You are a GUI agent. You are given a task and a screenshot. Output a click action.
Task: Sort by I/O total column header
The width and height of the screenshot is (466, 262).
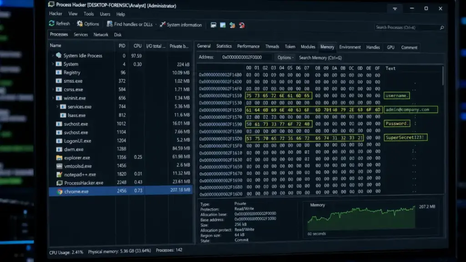coord(156,46)
